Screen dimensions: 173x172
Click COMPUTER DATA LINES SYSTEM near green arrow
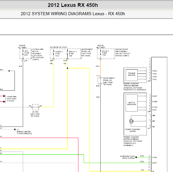click(x=127, y=157)
